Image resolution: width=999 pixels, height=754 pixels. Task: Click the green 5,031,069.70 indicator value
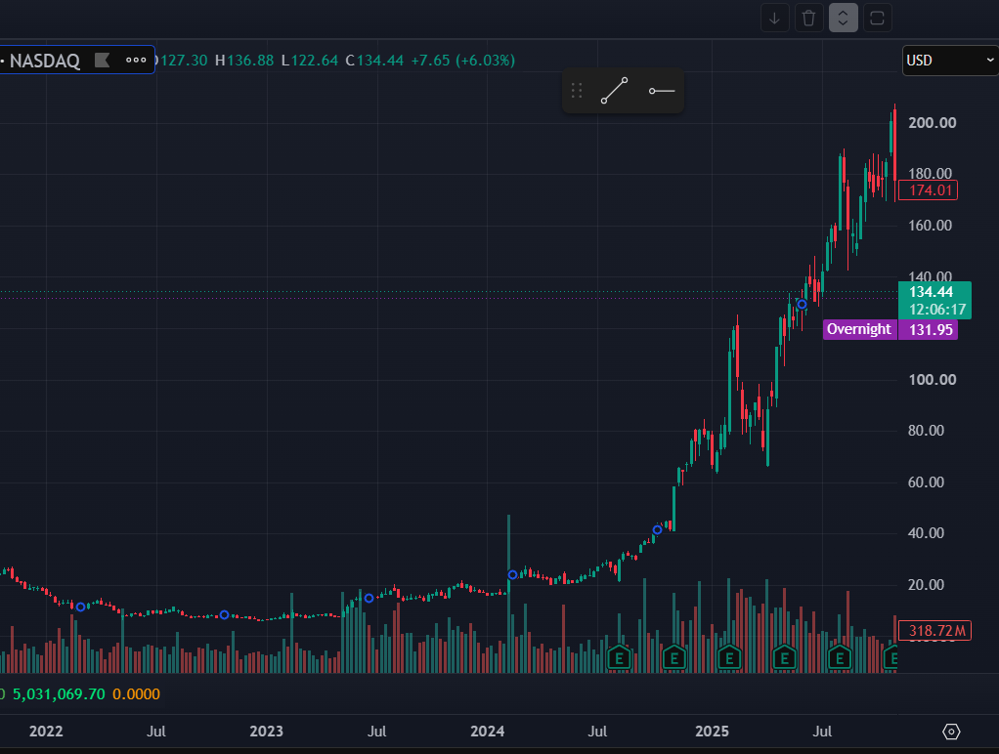59,694
